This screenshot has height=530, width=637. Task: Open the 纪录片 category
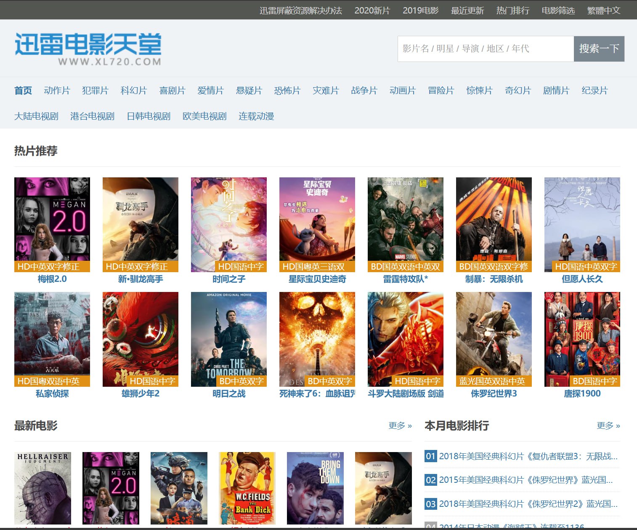point(595,91)
